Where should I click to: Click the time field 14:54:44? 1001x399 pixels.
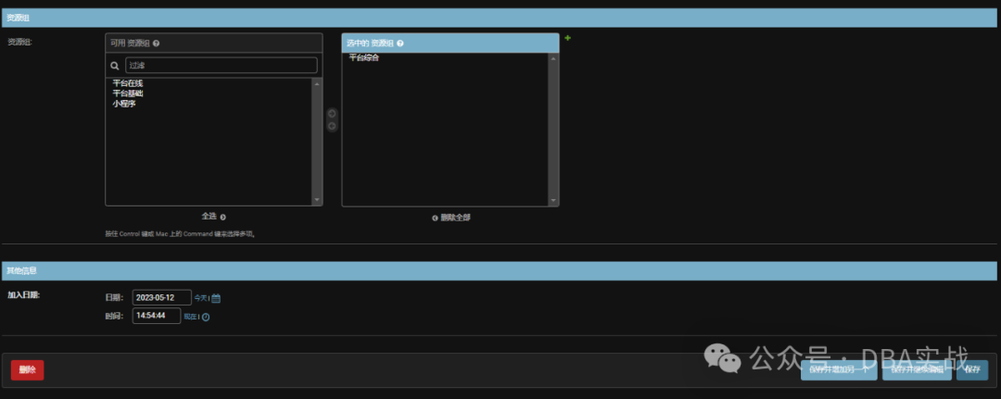click(x=157, y=316)
